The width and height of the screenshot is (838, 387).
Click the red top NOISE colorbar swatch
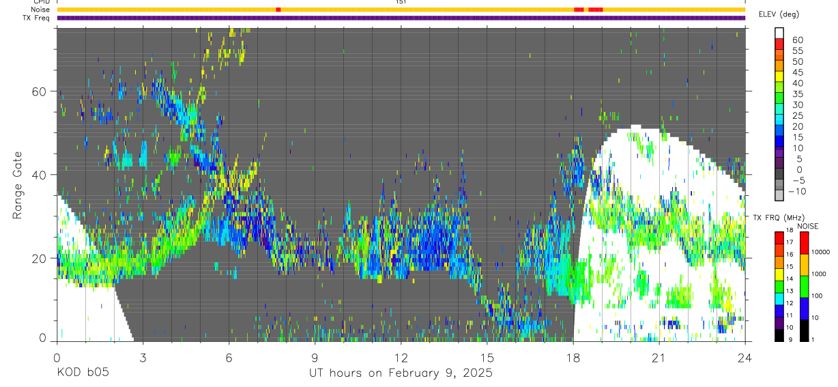click(x=805, y=242)
